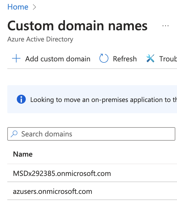Go to the Home breadcrumb link
The image size is (177, 209).
point(18,7)
